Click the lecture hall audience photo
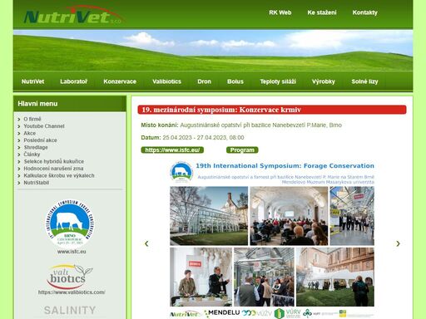The image size is (426, 319). (x=289, y=216)
